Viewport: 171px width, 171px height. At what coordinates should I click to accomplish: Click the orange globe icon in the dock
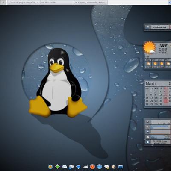click(50, 167)
